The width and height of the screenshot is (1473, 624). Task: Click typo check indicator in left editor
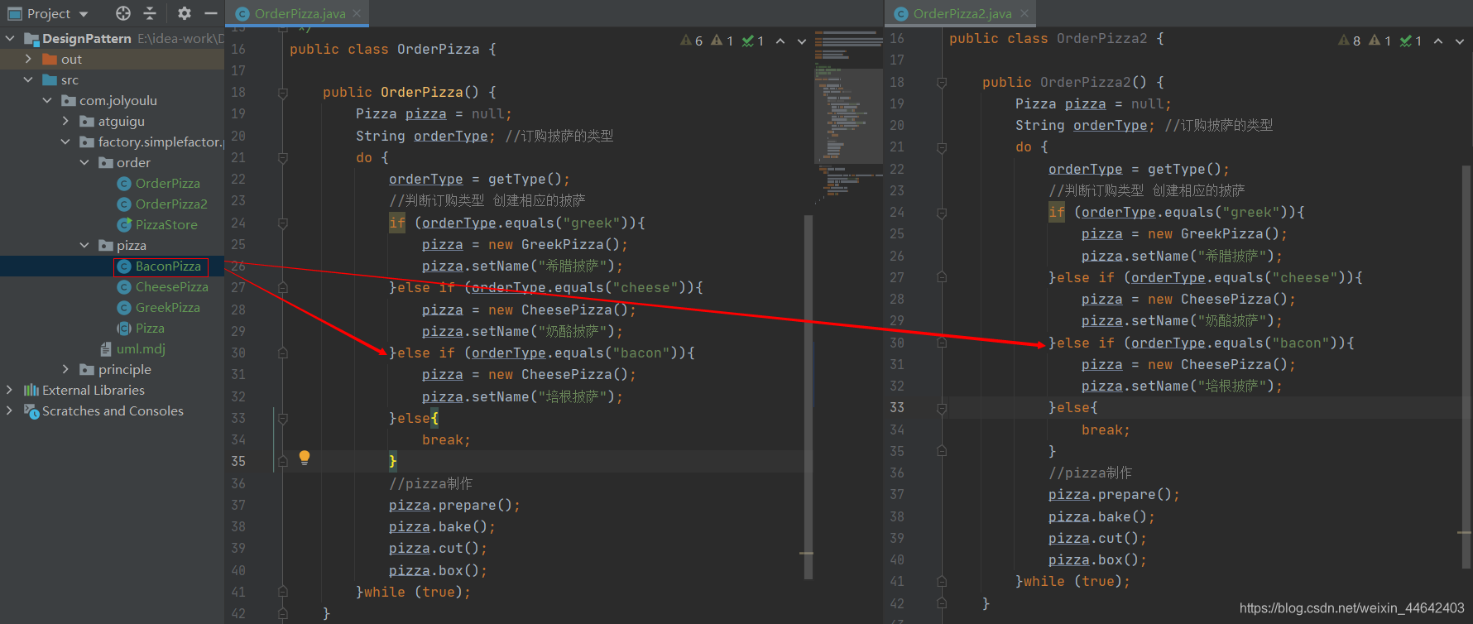[x=753, y=41]
